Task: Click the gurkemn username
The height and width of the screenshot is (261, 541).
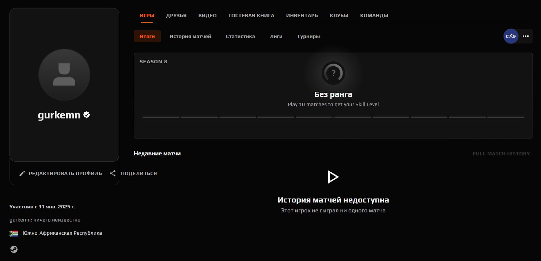Action: tap(59, 115)
